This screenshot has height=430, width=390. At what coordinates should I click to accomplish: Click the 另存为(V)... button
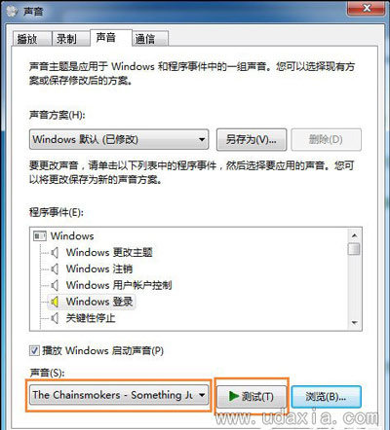tap(252, 140)
